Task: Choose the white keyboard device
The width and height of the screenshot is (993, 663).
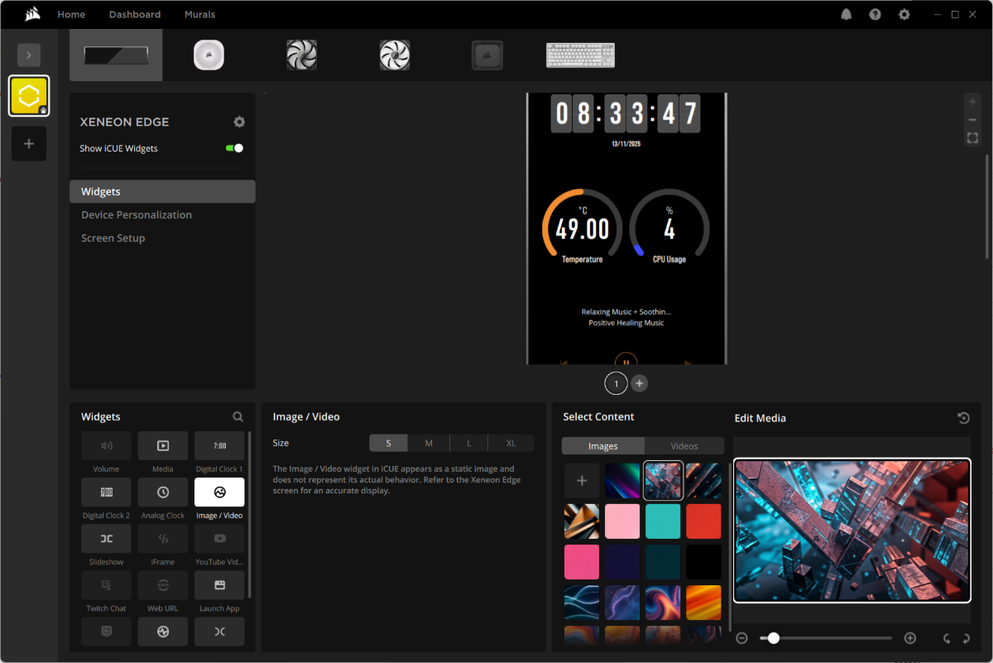Action: pos(580,55)
